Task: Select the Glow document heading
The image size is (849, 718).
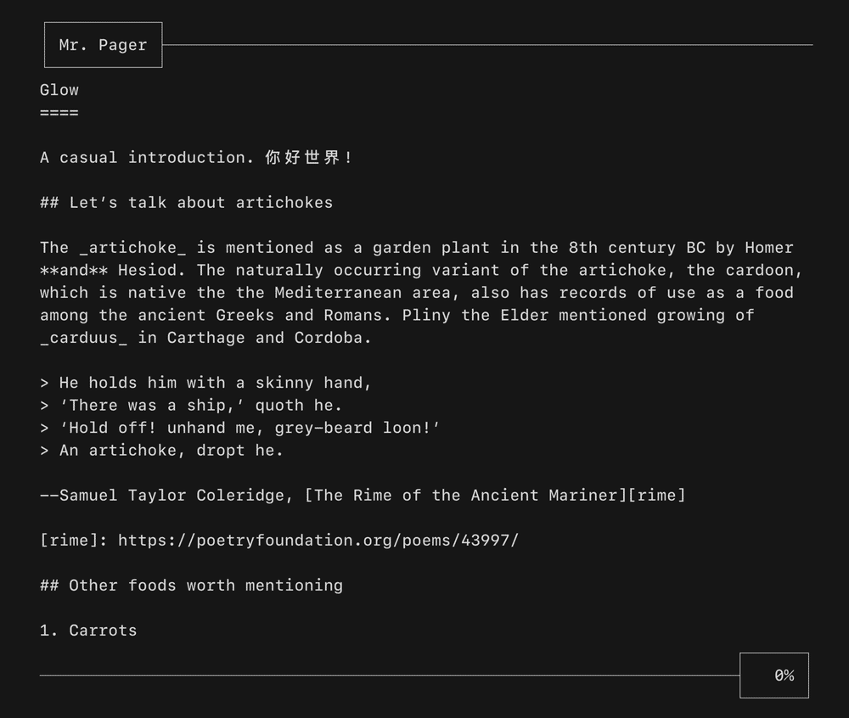Action: coord(59,89)
